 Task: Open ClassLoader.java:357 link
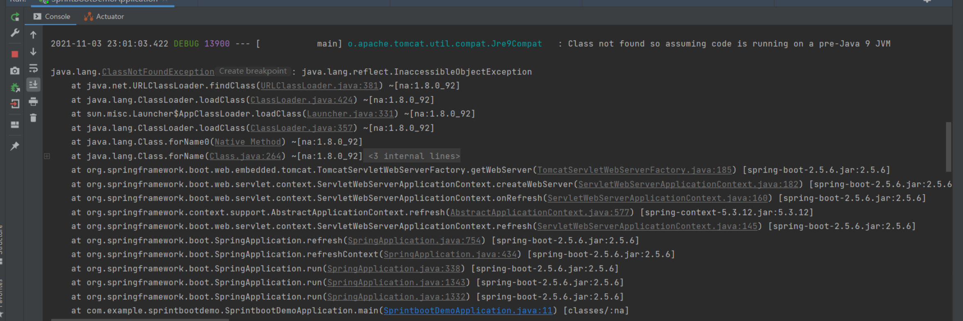click(x=302, y=128)
